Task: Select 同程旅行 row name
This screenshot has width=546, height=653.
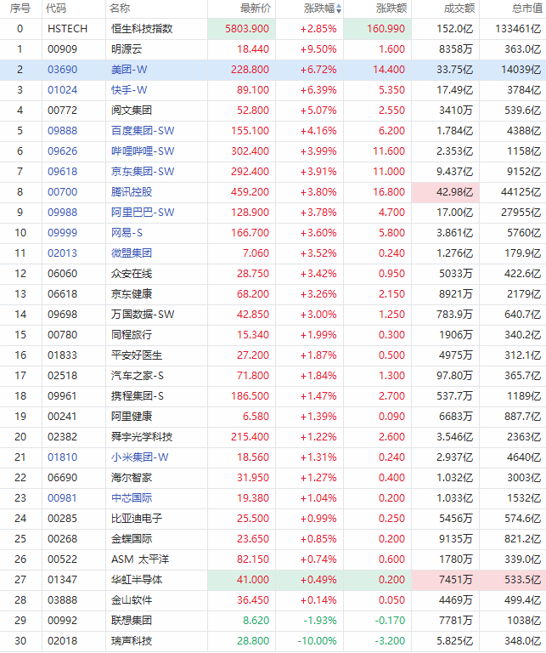Action: pyautogui.click(x=132, y=335)
